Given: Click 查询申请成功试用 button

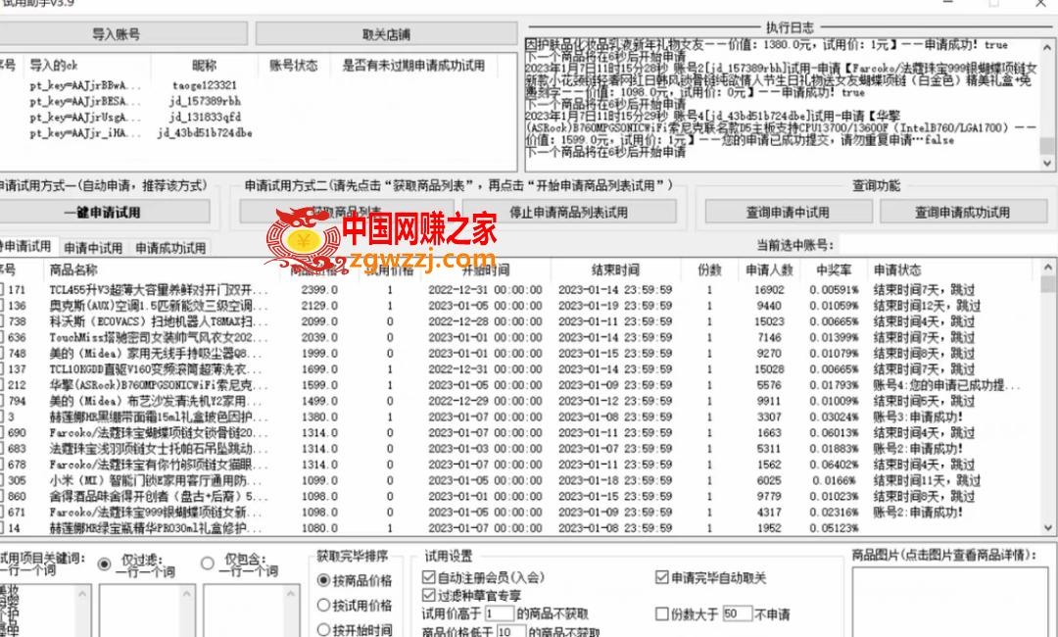Looking at the screenshot, I should coord(963,212).
